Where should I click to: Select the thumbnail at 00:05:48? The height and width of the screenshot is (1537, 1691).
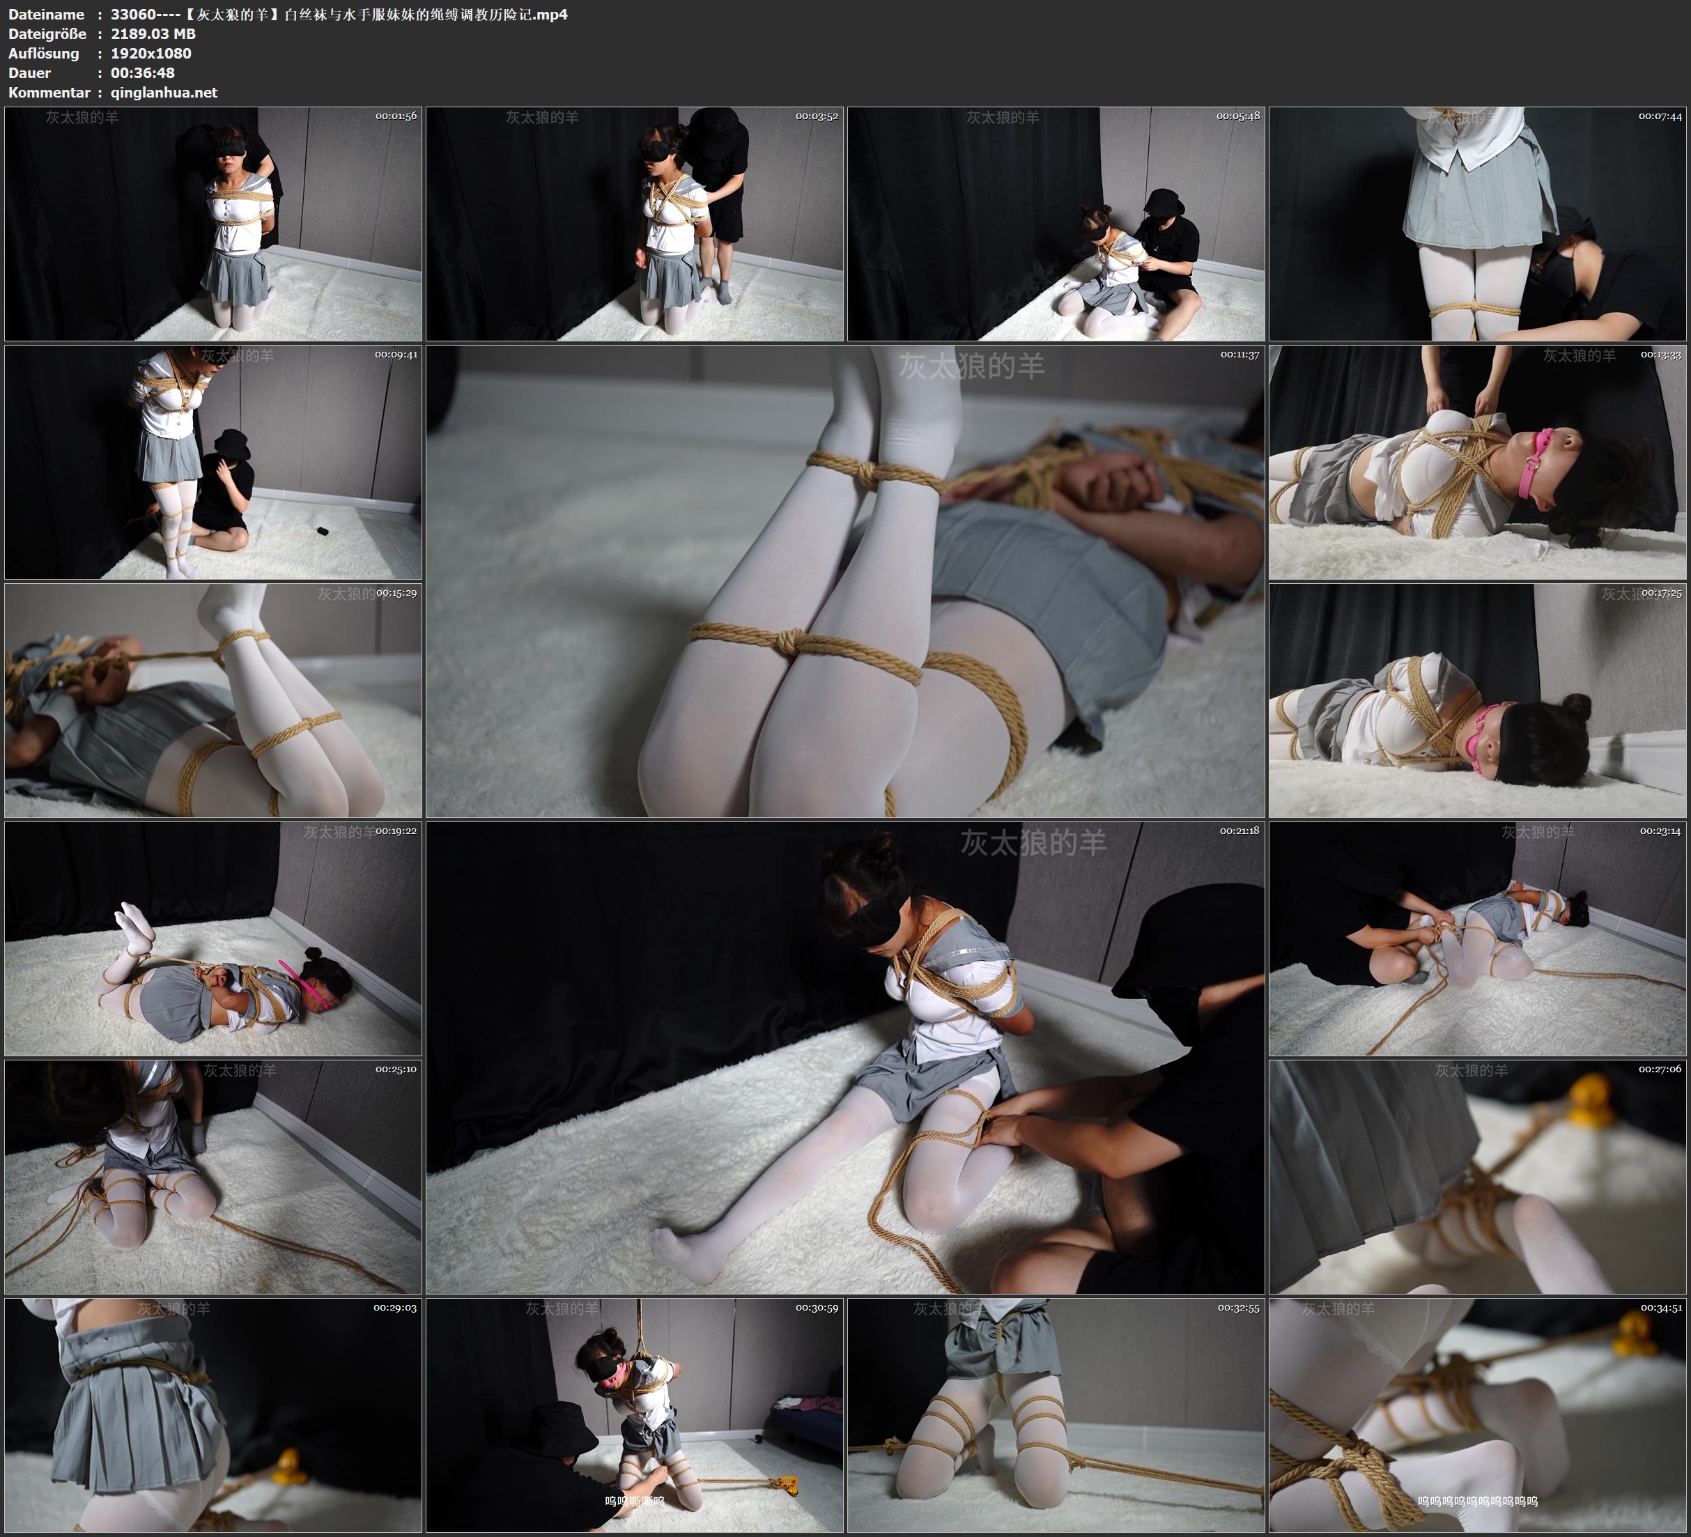click(1056, 224)
